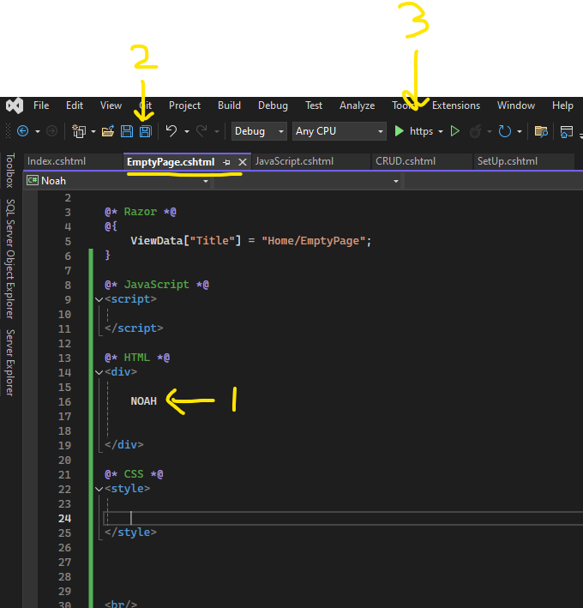Open the restart options dropdown arrow
583x608 pixels.
click(520, 132)
